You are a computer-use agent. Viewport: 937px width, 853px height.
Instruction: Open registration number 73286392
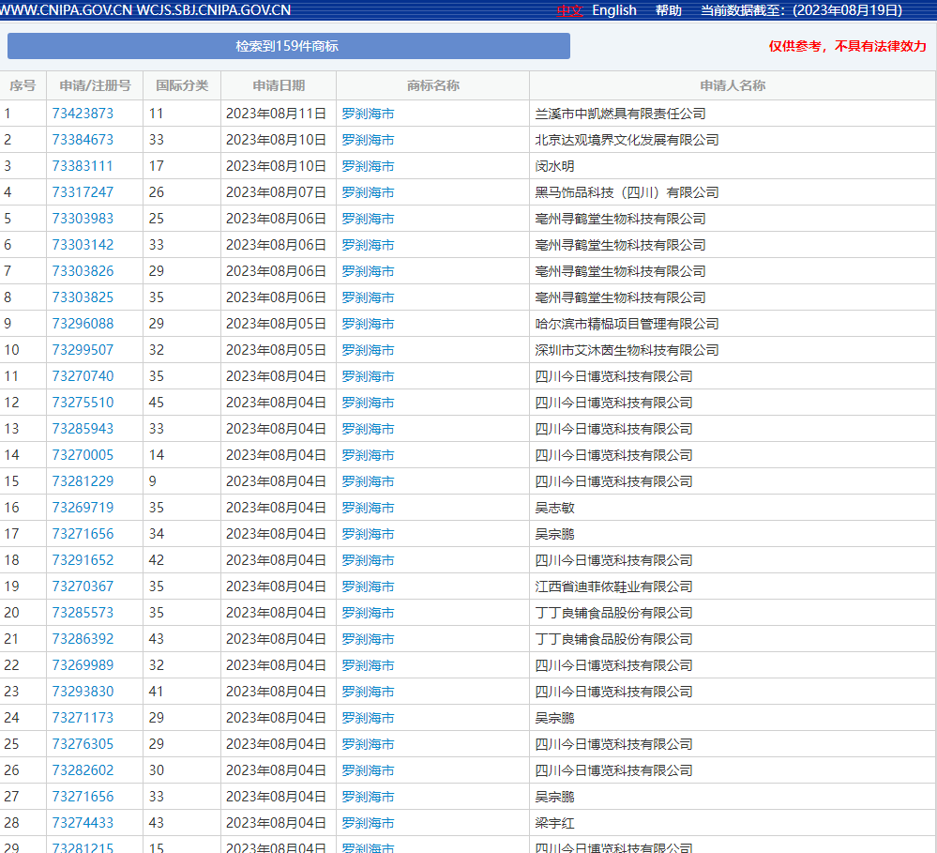pos(83,640)
